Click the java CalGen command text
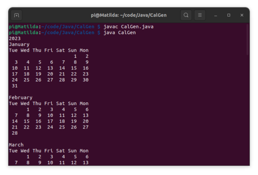The height and width of the screenshot is (175, 258). (x=120, y=33)
